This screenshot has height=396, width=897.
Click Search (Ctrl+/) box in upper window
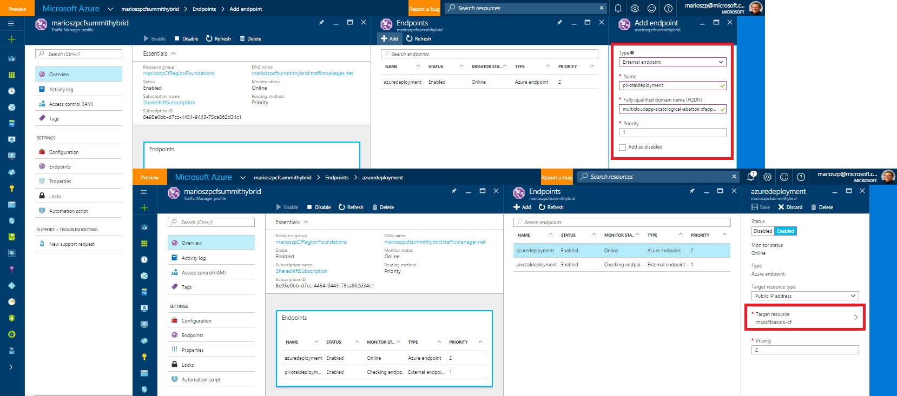pos(78,53)
